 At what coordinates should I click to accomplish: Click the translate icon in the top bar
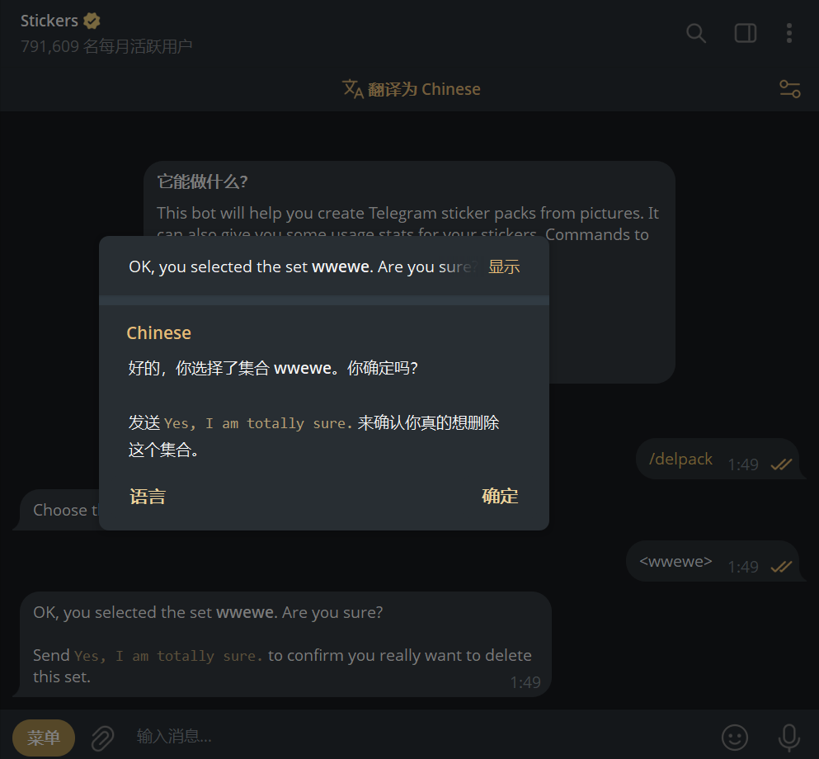(x=352, y=89)
